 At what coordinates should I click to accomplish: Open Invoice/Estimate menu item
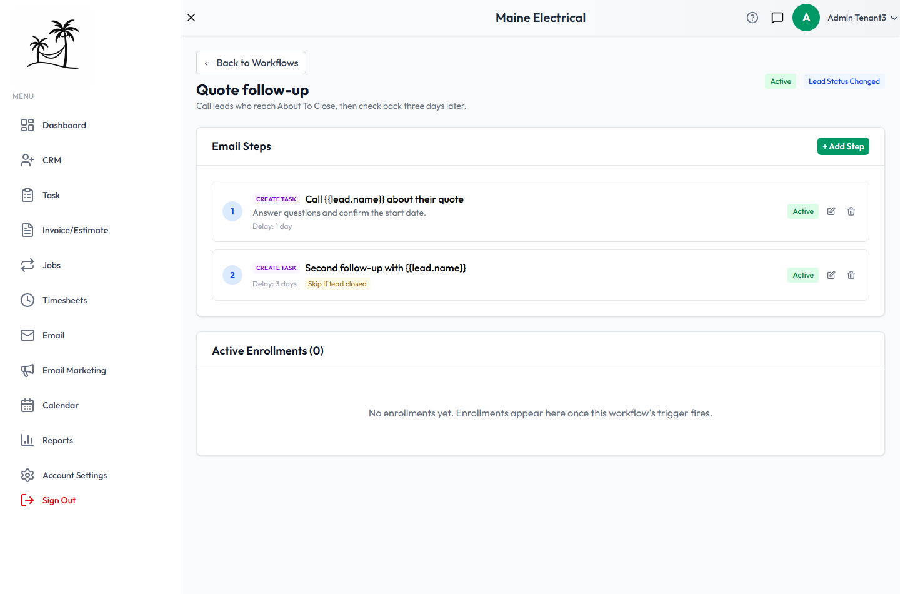[x=75, y=230]
